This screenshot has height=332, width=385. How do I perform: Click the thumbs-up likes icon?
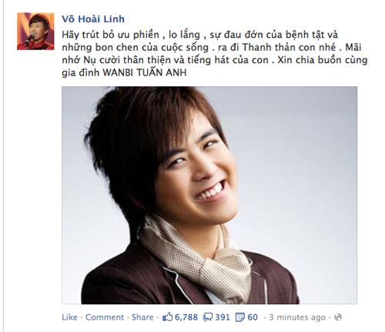pyautogui.click(x=167, y=317)
